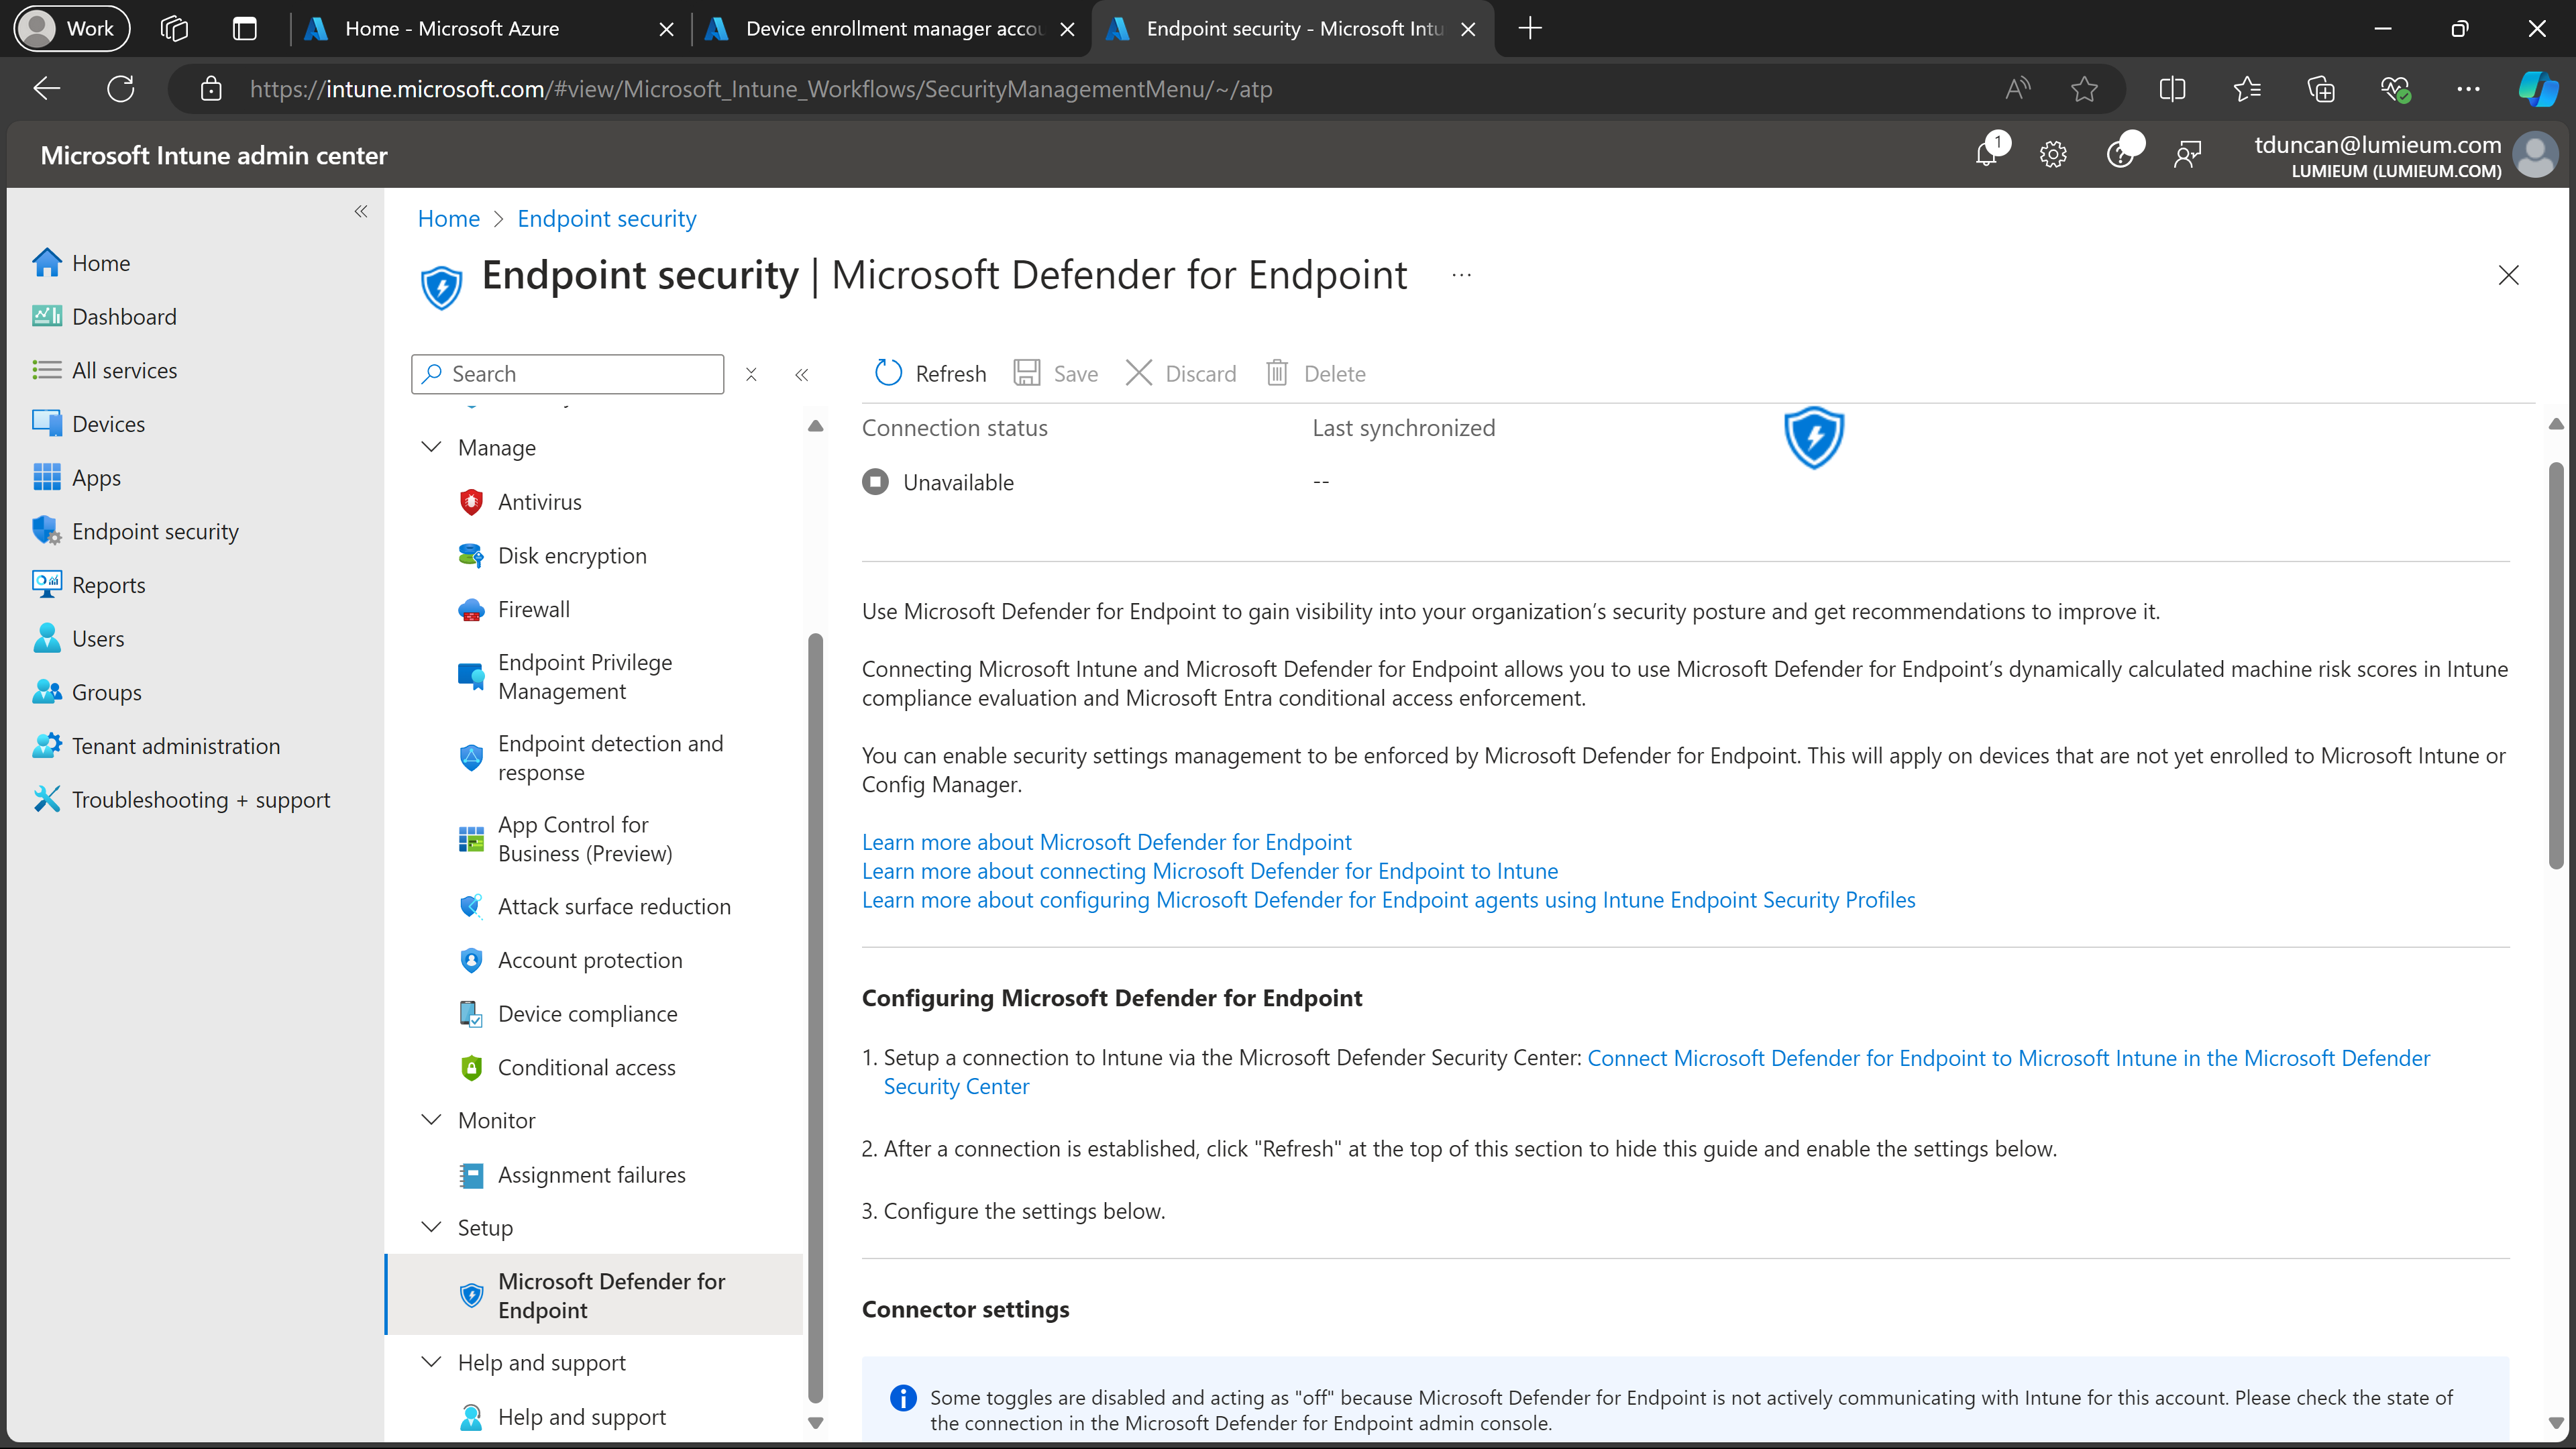Close the Endpoint security blade
Screen dimensions: 2576x1449
2508,275
